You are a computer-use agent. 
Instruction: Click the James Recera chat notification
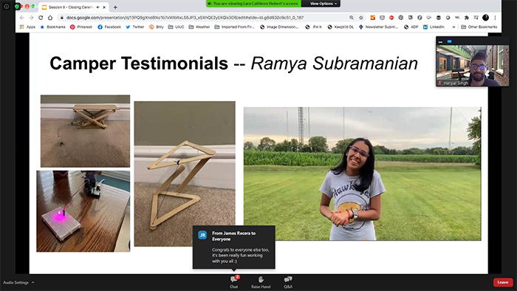pos(234,247)
